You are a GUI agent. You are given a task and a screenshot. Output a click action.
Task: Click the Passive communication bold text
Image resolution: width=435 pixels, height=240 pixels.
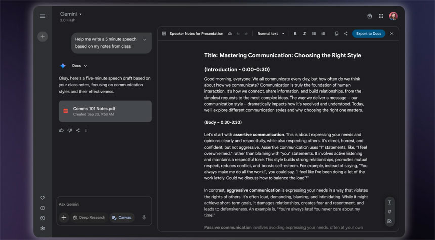coord(228,227)
